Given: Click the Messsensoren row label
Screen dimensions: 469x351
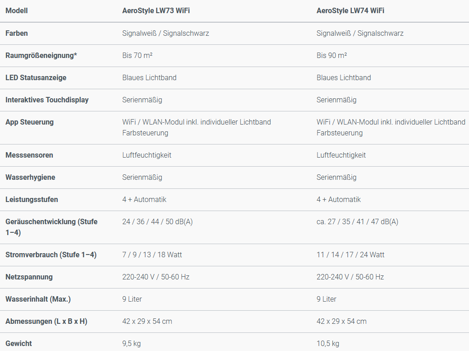Looking at the screenshot, I should tap(28, 155).
